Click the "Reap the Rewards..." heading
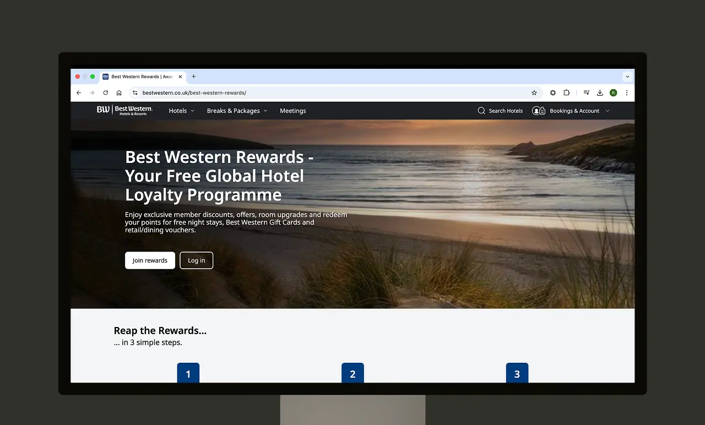The width and height of the screenshot is (705, 425). point(160,330)
